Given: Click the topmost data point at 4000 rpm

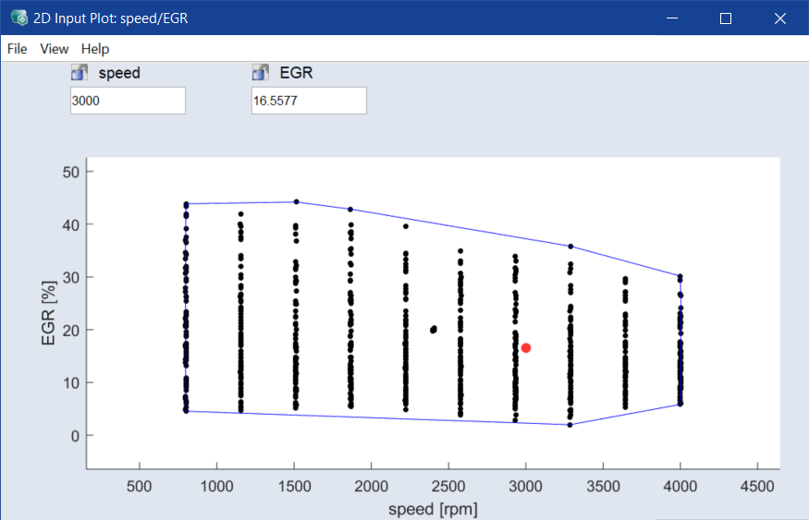Looking at the screenshot, I should click(x=680, y=275).
